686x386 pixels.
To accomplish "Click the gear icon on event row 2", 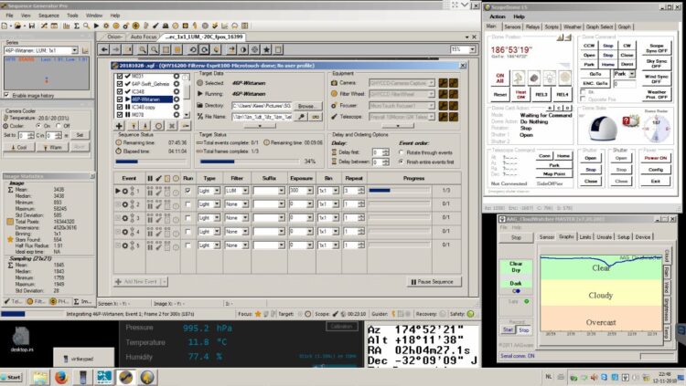I will [125, 204].
